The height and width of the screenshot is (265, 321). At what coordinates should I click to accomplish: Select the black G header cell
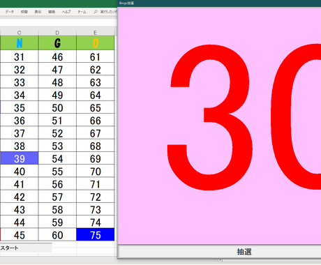tap(57, 43)
